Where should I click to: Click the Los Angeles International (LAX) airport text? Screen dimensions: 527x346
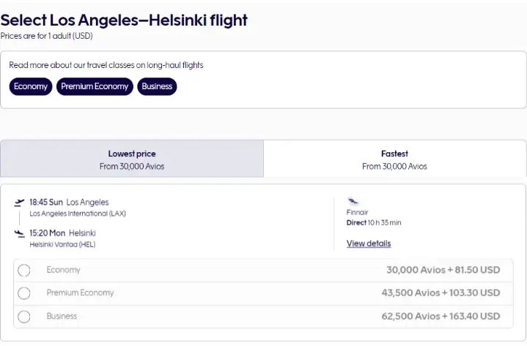[x=78, y=214]
